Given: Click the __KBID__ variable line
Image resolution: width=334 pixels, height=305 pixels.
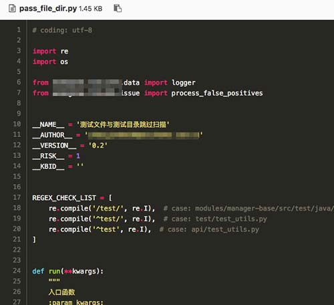Looking at the screenshot, I should [58, 167].
